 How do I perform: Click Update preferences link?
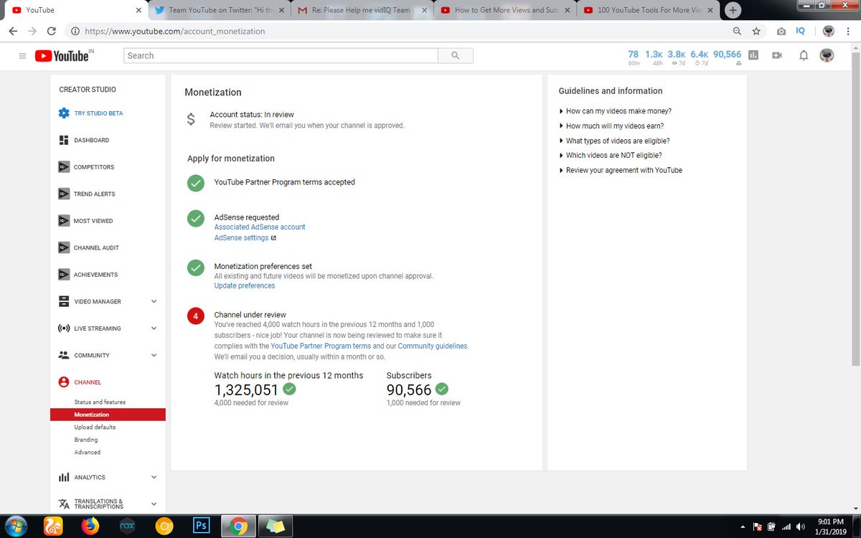tap(245, 285)
